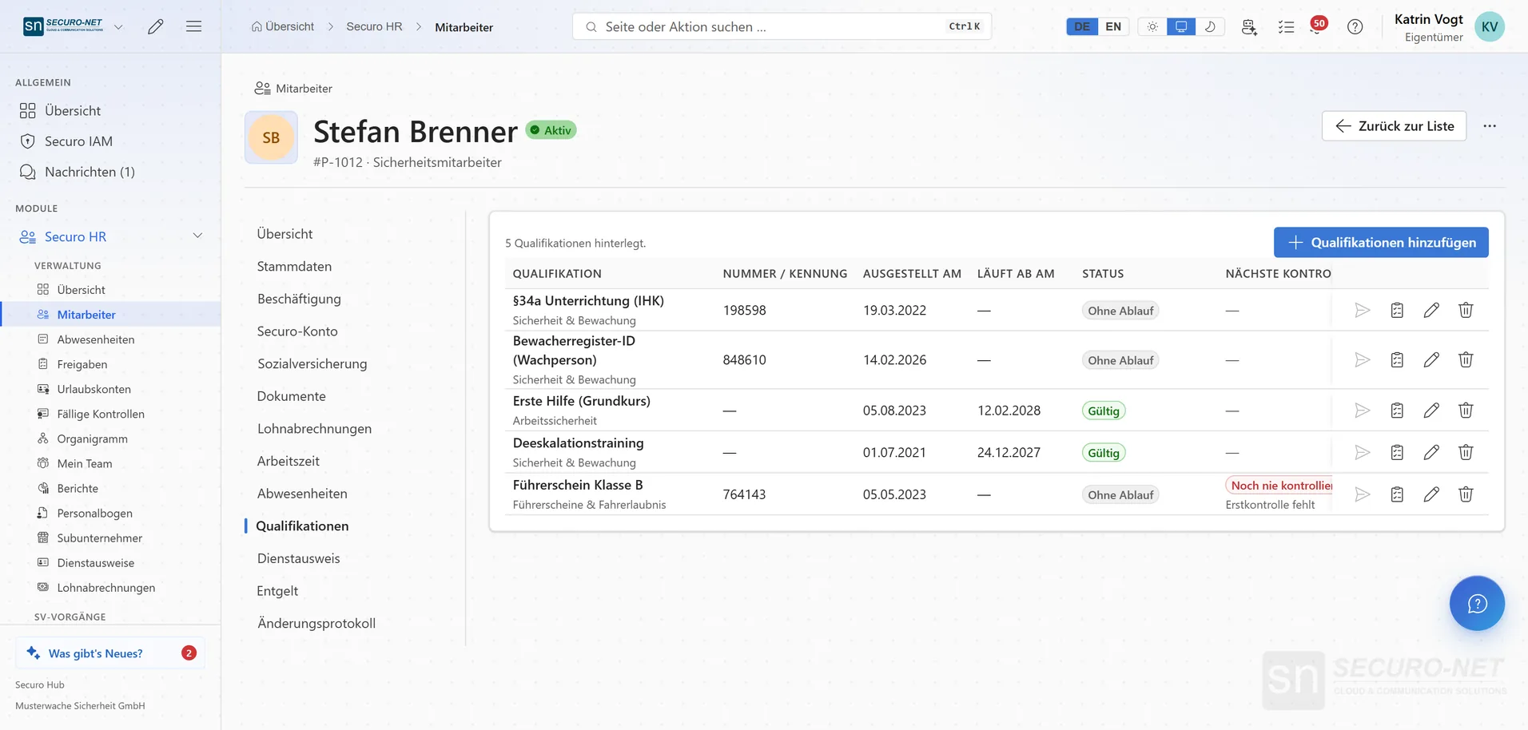1528x730 pixels.
Task: Edit the Erste Hilfe (Grundkurs) entry
Action: tap(1431, 411)
